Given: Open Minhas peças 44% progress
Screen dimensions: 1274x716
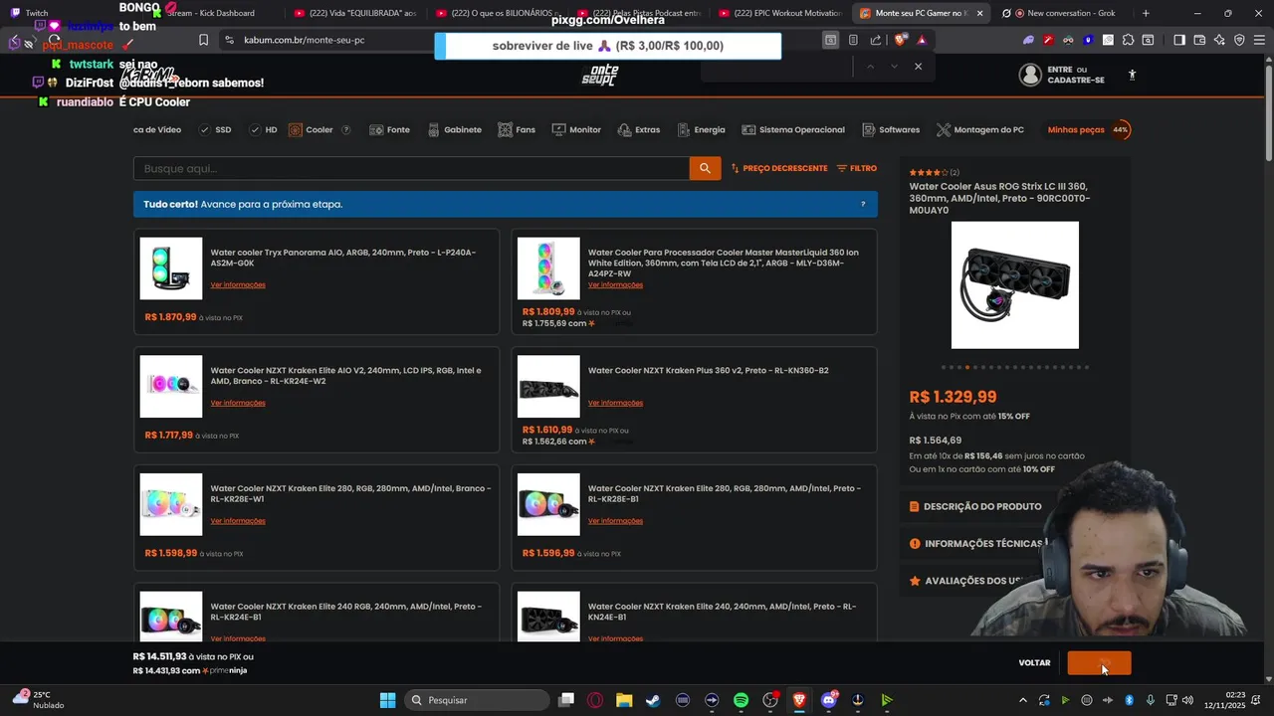Looking at the screenshot, I should (1089, 130).
